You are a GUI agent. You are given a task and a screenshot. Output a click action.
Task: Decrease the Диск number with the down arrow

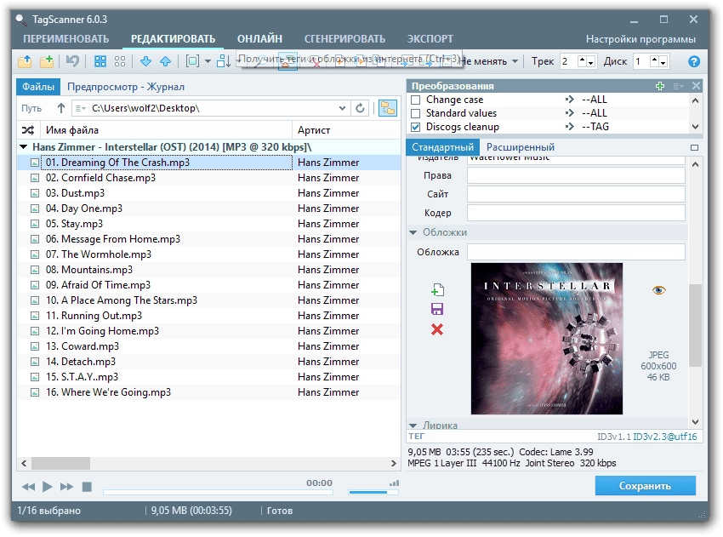[x=663, y=63]
